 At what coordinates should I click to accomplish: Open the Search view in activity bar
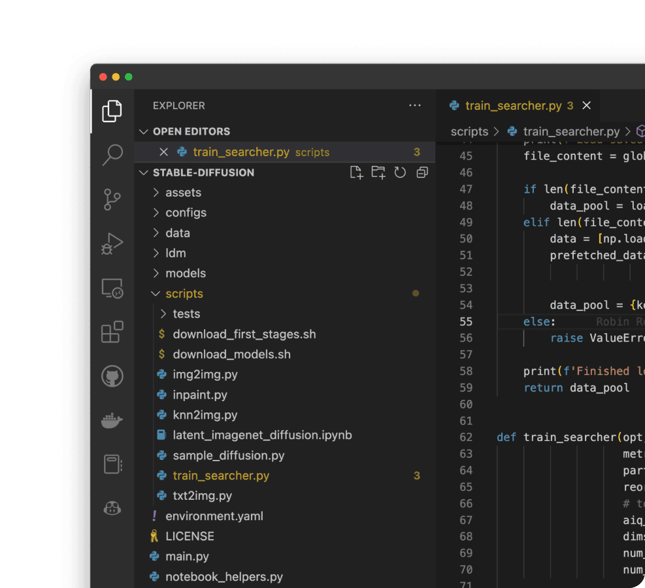pos(112,155)
